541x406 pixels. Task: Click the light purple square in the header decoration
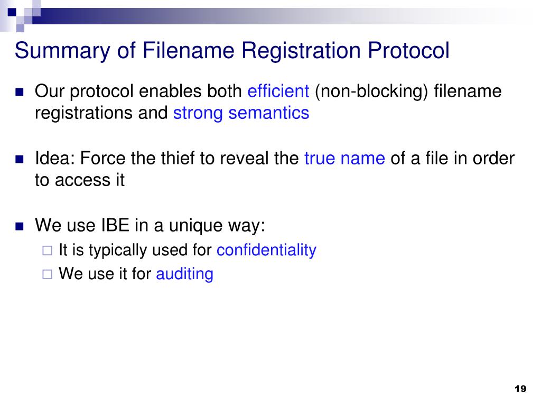(21, 28)
